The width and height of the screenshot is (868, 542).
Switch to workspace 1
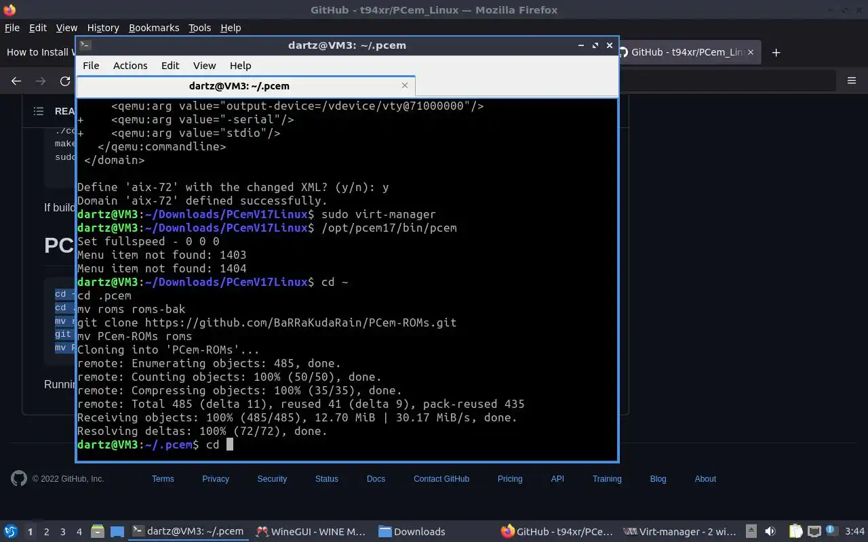30,532
